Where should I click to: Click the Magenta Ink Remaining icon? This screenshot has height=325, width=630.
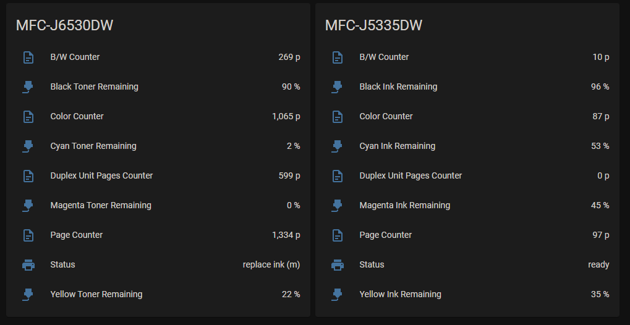click(x=337, y=206)
